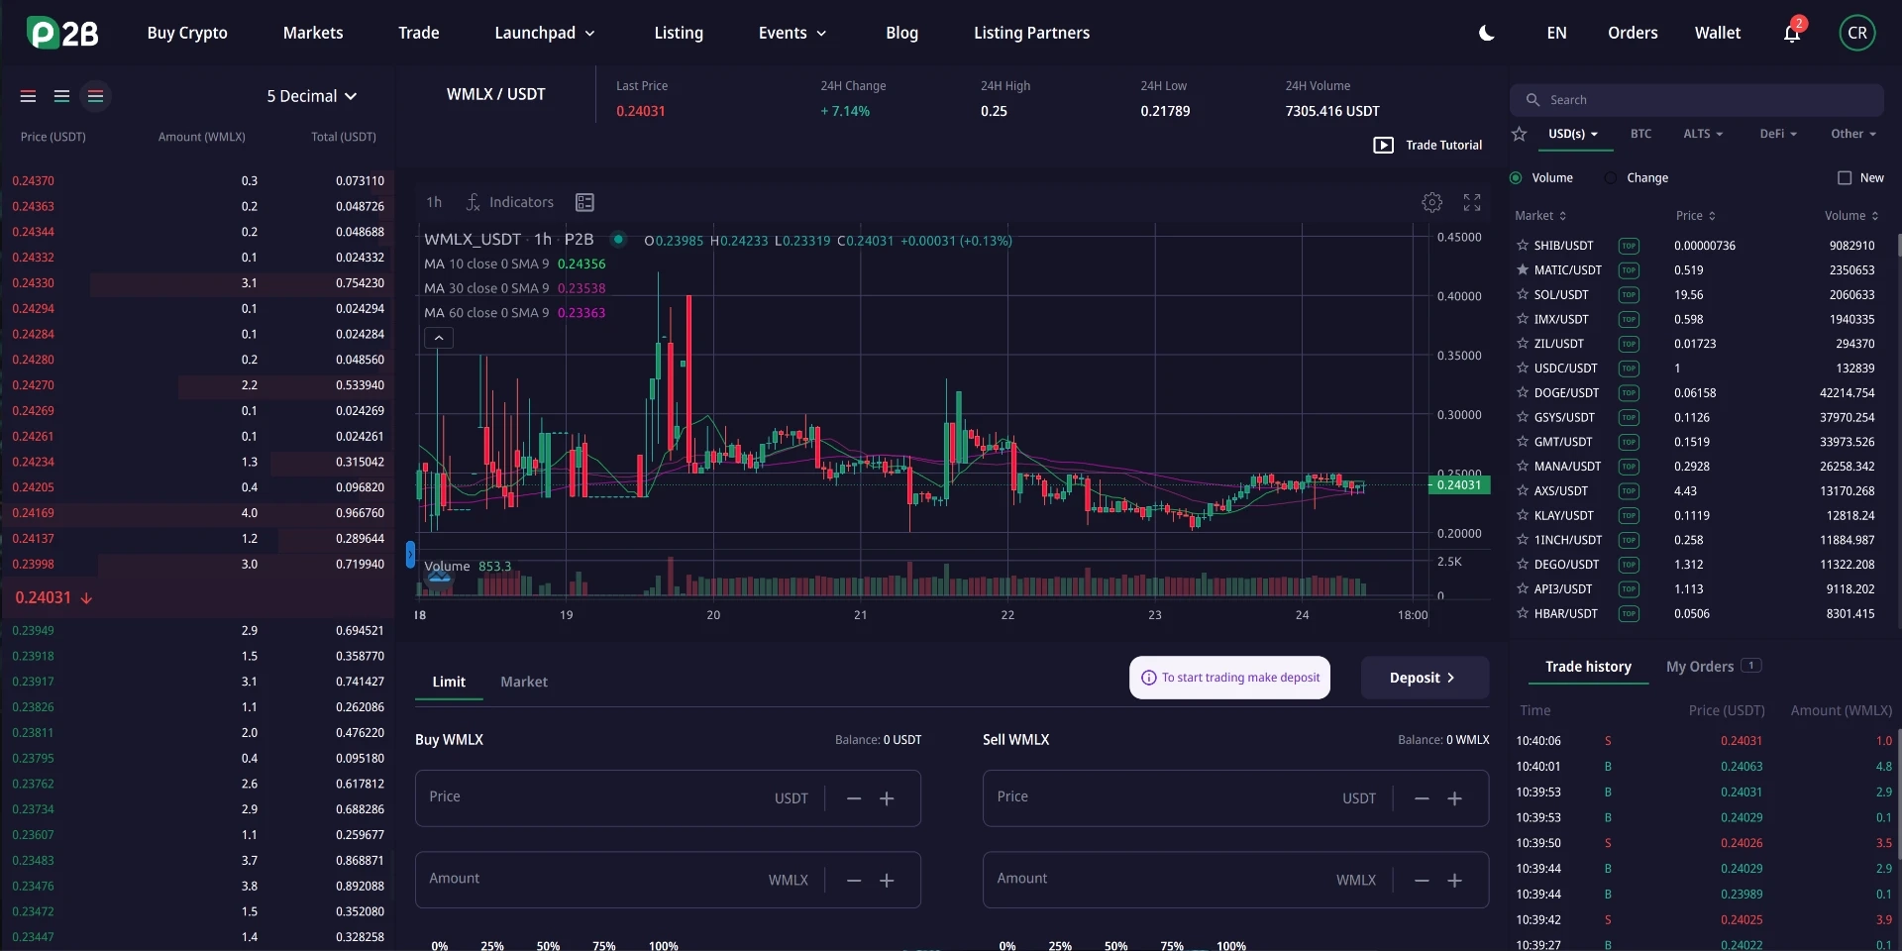Increase Buy price with plus
Image resolution: width=1902 pixels, height=951 pixels.
(x=887, y=798)
